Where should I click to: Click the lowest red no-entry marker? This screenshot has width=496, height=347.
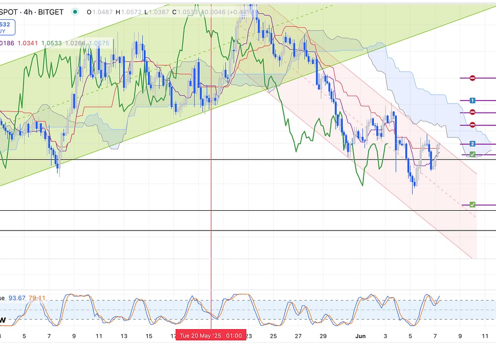[x=473, y=125]
